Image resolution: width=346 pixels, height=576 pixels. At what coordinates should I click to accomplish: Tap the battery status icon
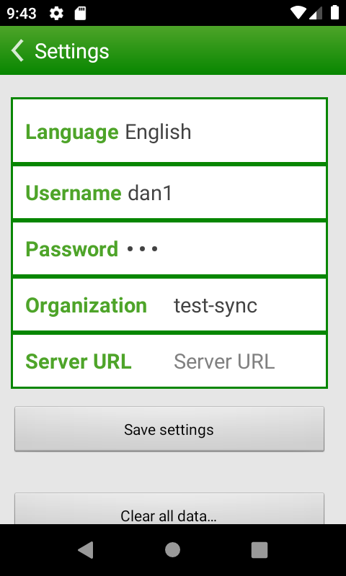click(334, 12)
